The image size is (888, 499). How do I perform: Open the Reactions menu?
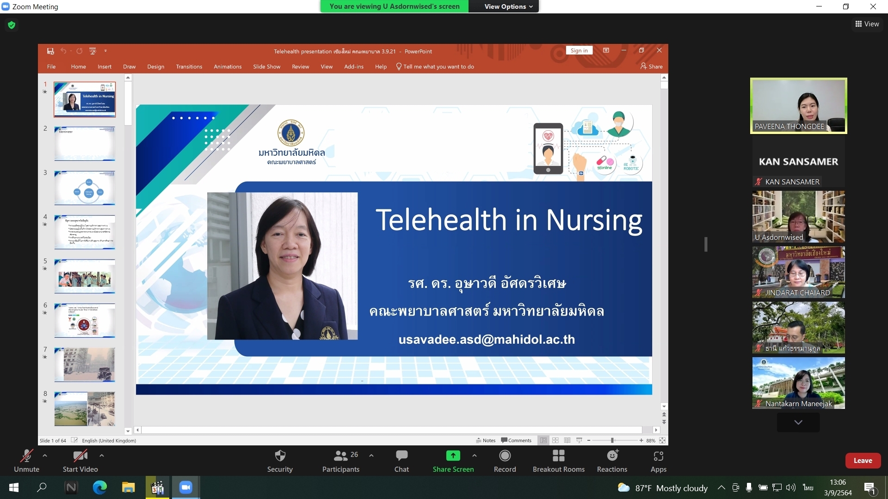tap(612, 461)
